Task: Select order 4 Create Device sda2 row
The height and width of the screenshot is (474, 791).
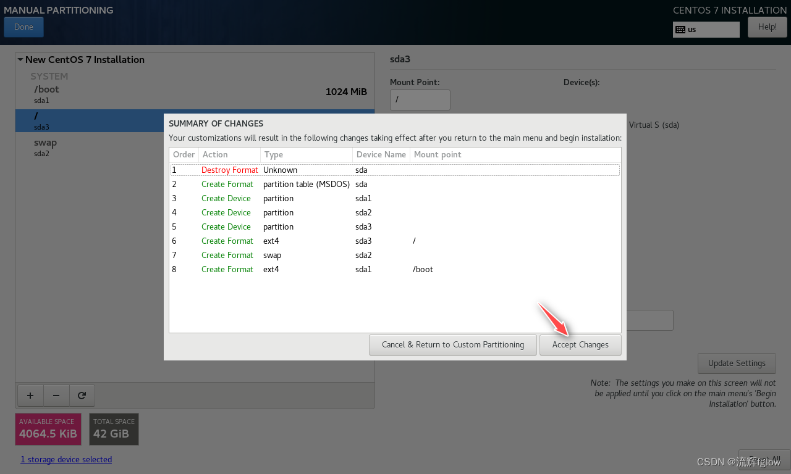Action: click(395, 212)
